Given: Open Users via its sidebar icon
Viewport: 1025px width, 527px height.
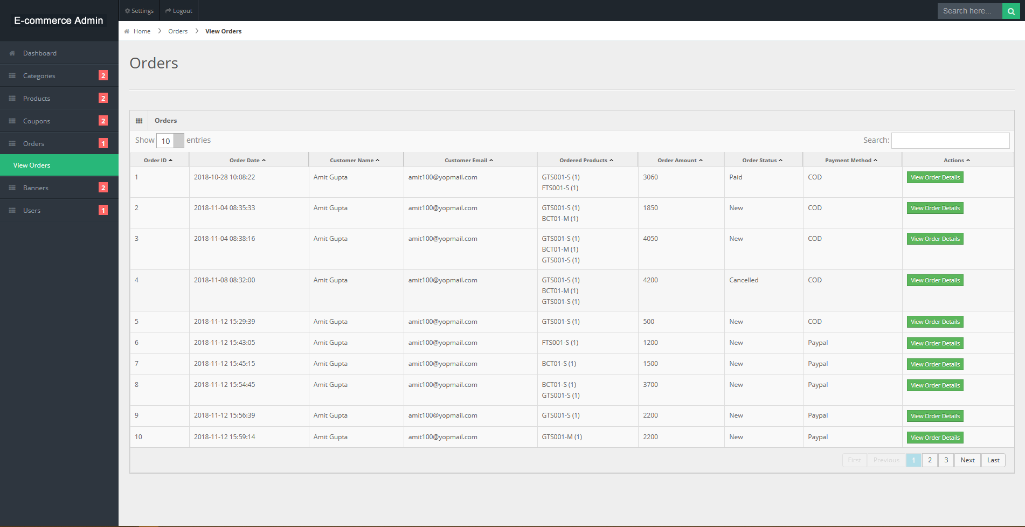Looking at the screenshot, I should [x=11, y=210].
